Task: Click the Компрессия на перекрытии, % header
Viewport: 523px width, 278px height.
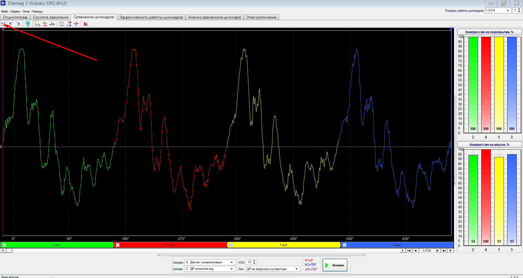Action: [x=489, y=32]
